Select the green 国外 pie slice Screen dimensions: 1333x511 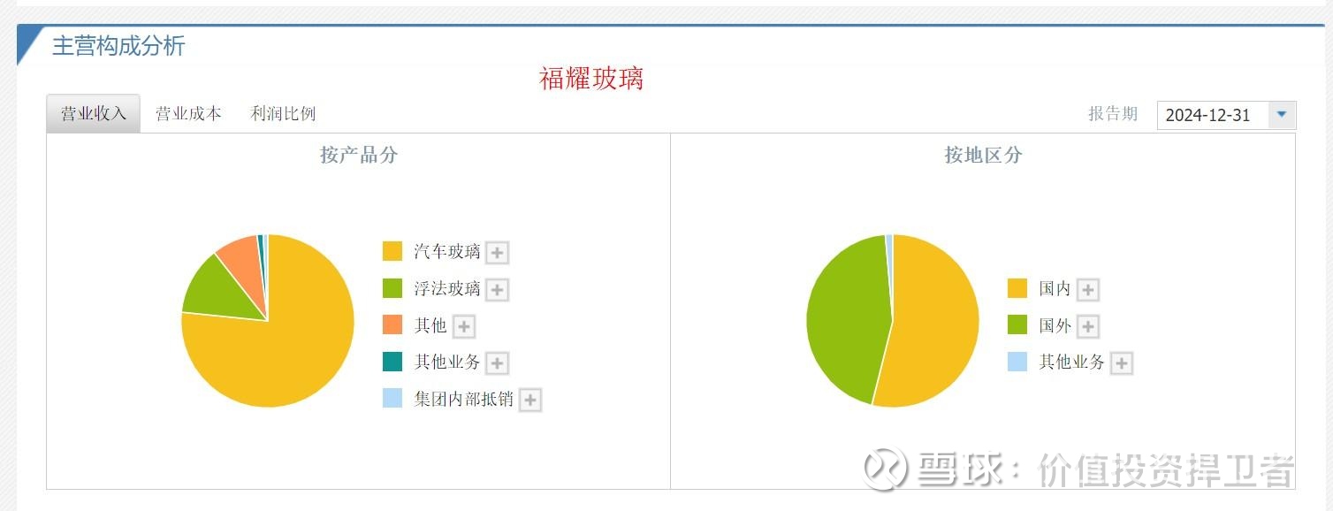844,320
